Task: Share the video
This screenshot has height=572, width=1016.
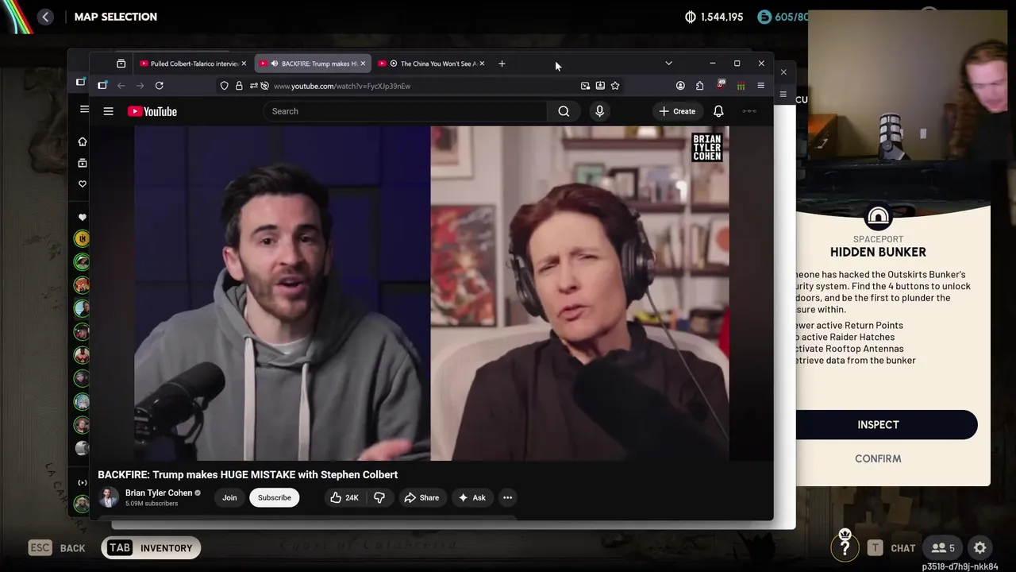Action: click(421, 497)
